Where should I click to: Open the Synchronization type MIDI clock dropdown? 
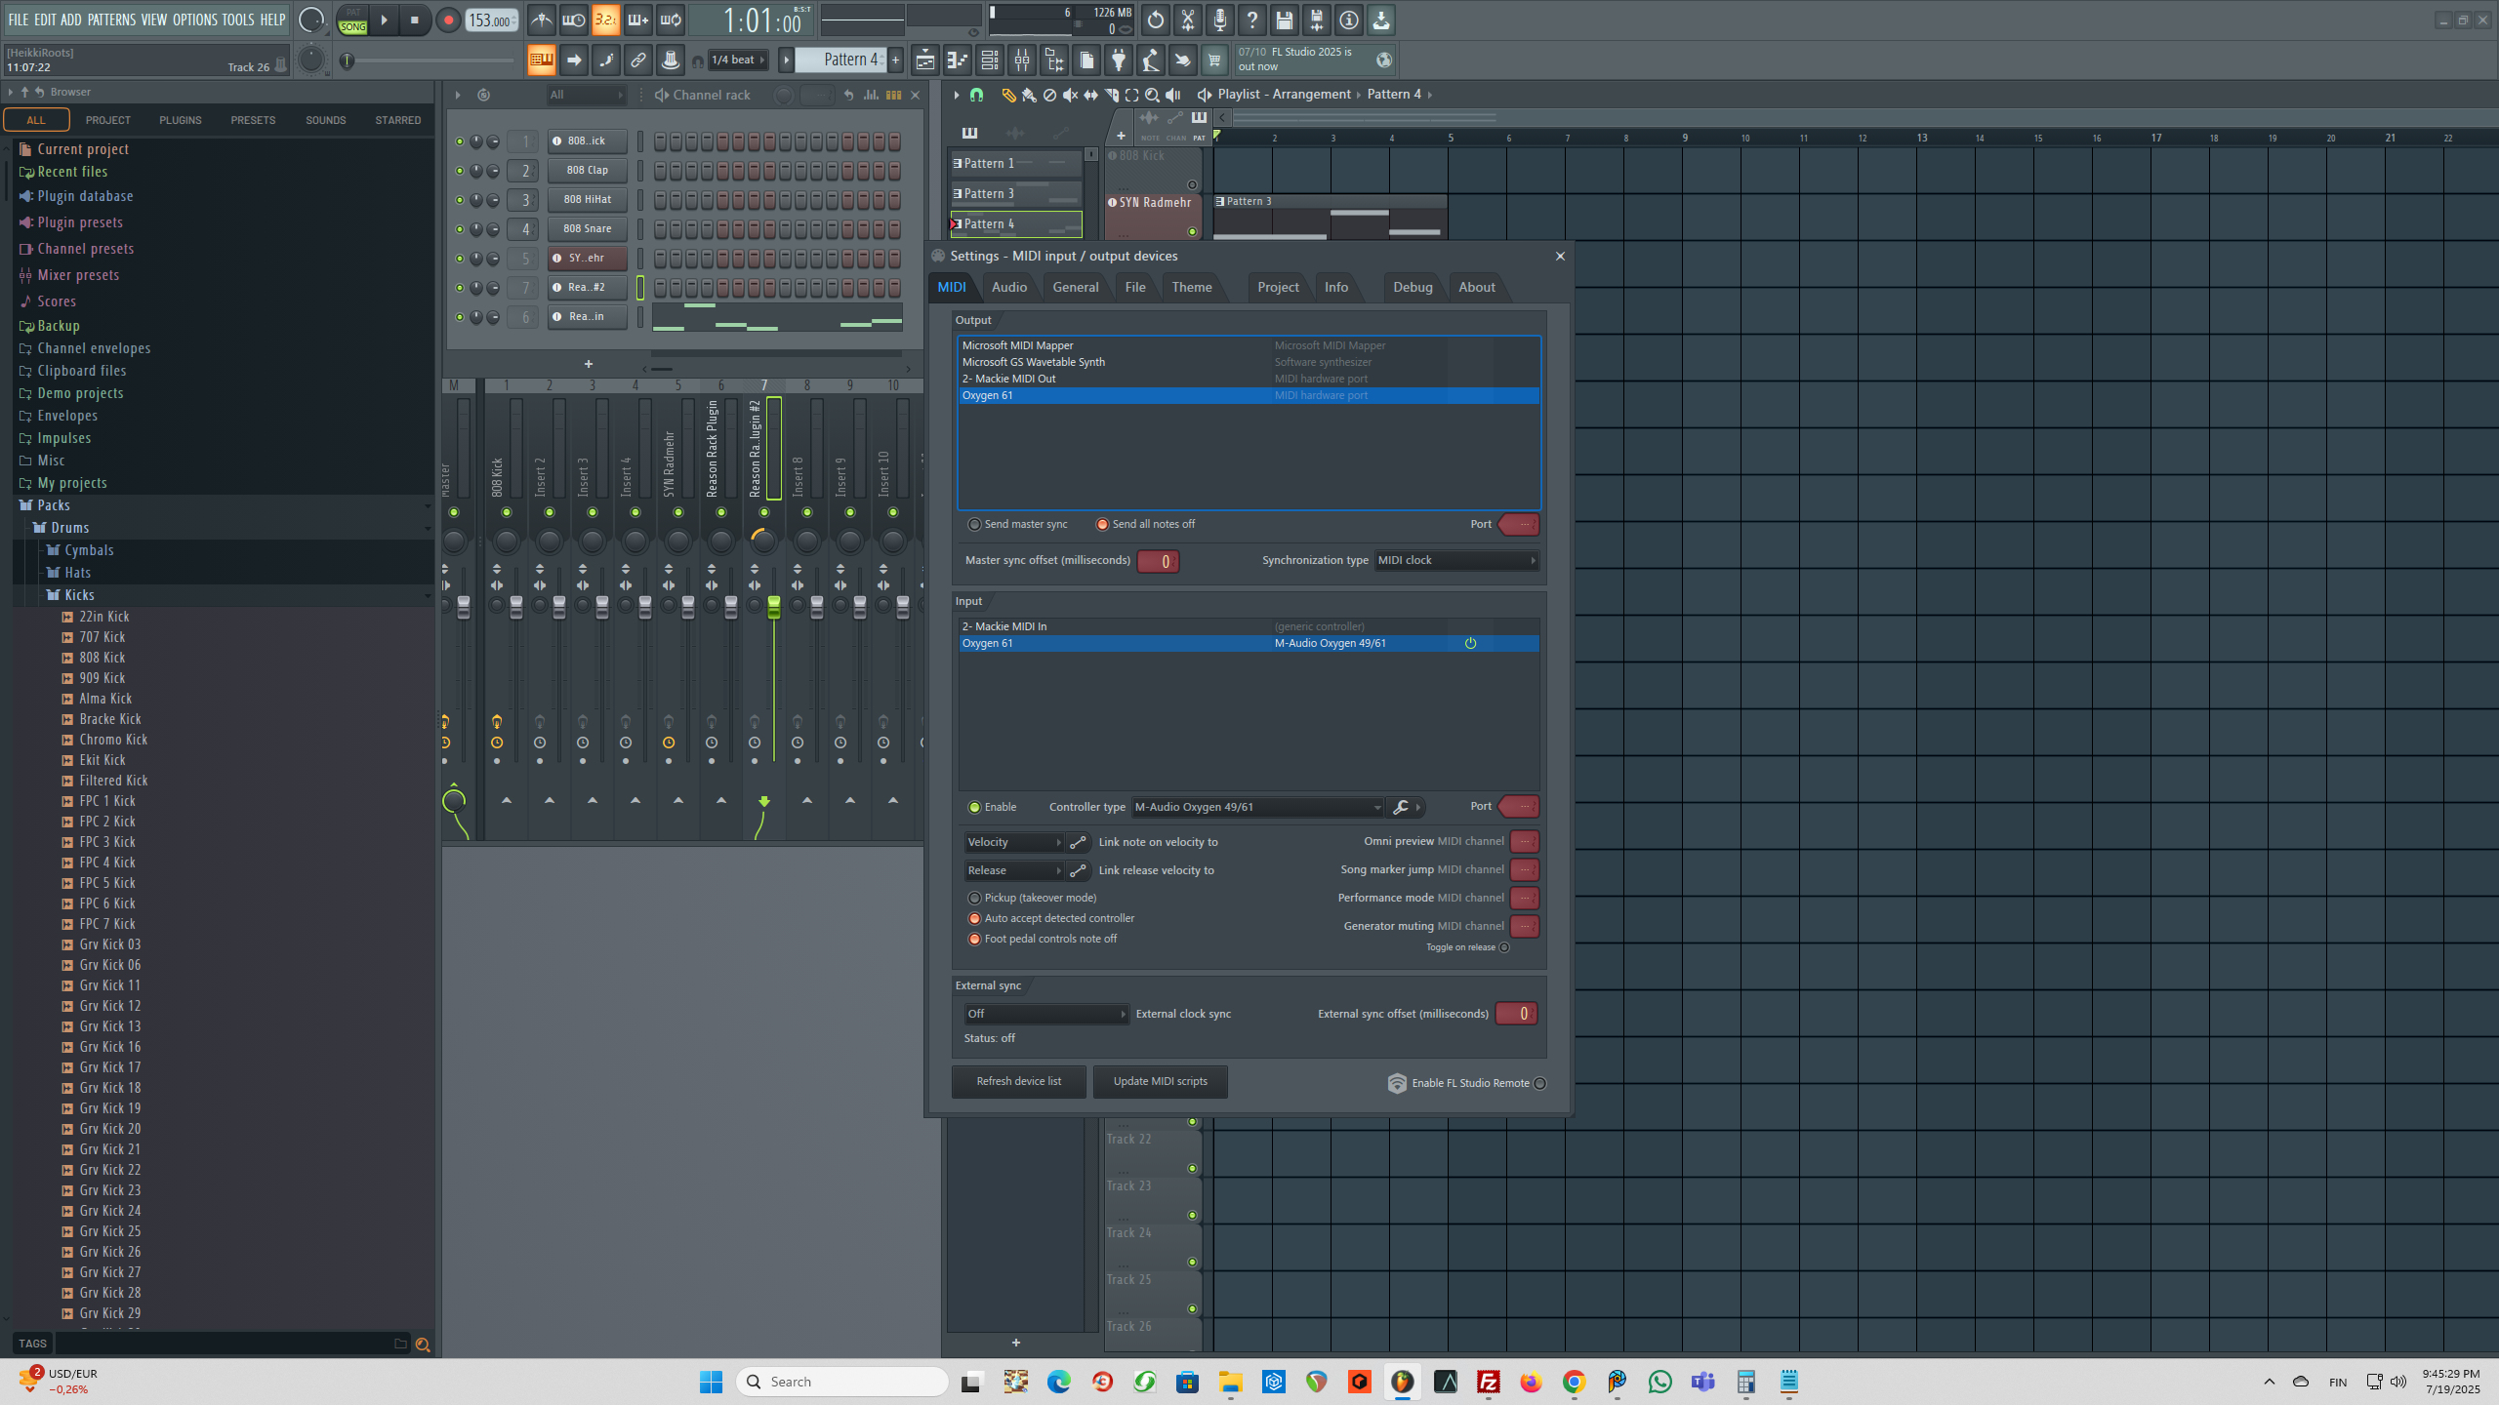pyautogui.click(x=1456, y=560)
